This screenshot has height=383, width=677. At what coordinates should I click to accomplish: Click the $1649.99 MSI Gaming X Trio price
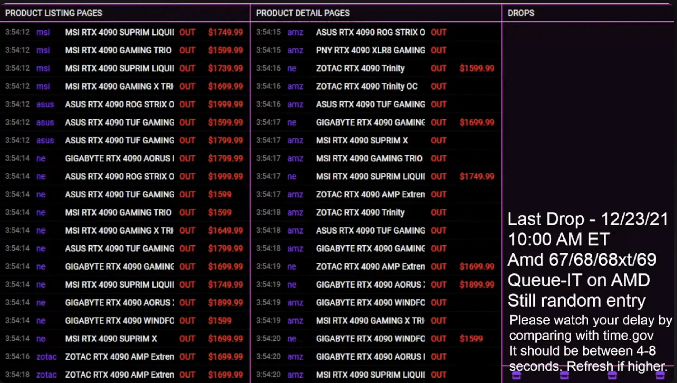point(225,231)
